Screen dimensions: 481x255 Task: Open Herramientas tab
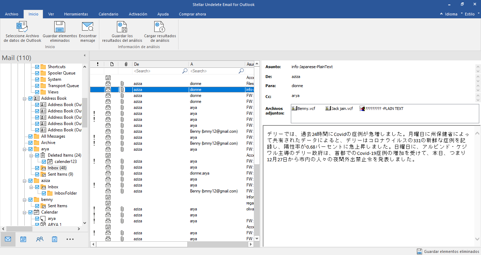coord(76,14)
